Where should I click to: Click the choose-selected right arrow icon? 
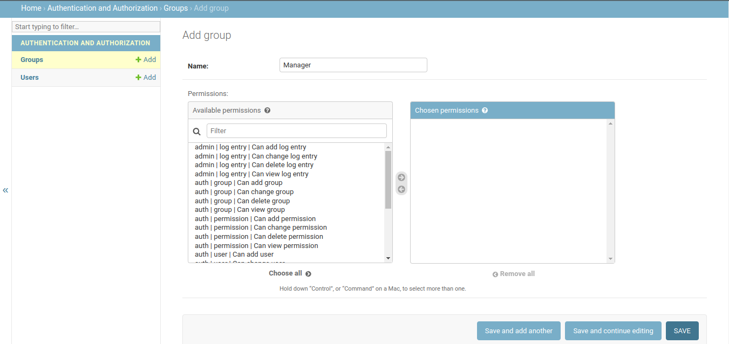point(401,177)
